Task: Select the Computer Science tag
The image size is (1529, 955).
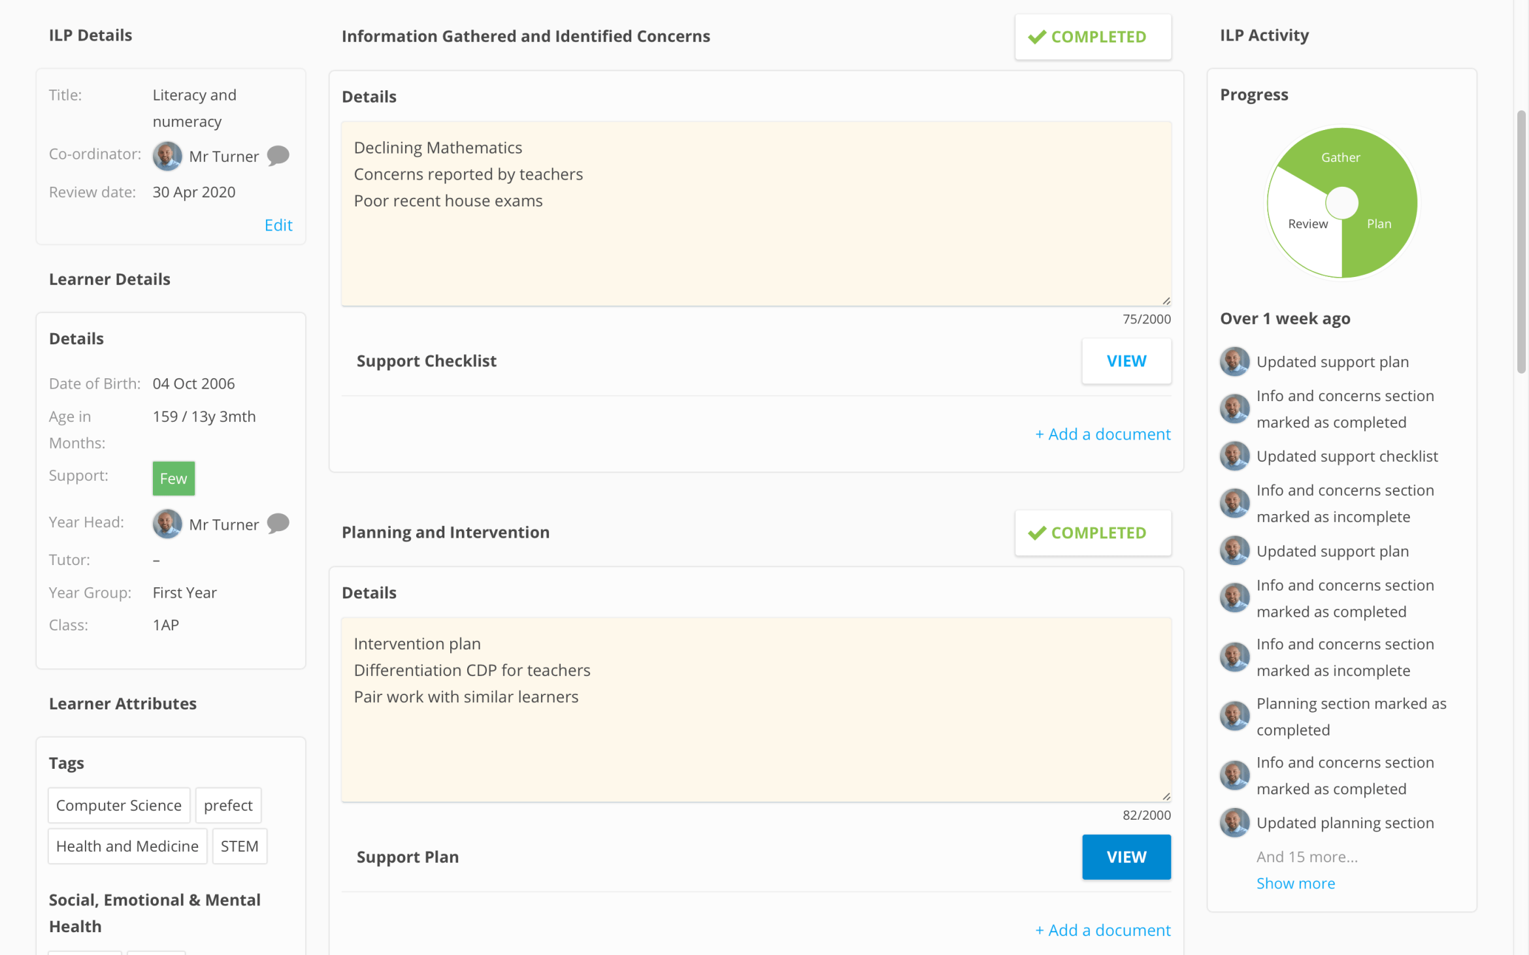Action: click(119, 805)
